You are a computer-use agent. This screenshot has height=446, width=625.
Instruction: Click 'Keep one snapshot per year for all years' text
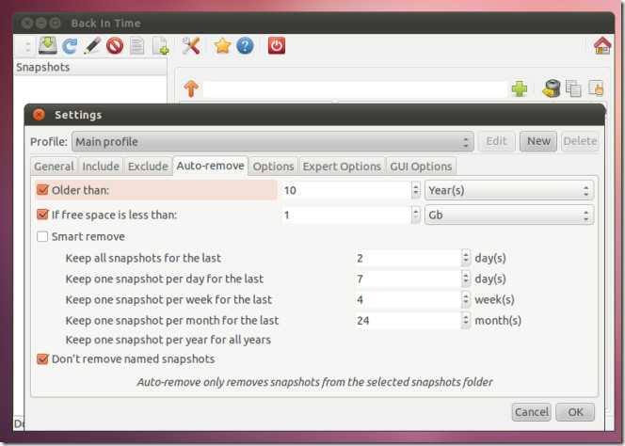coord(168,340)
